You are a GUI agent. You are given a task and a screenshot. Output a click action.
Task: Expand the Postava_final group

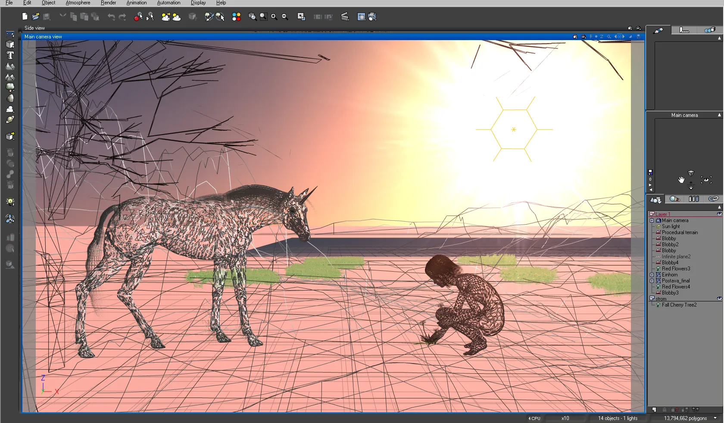click(x=652, y=281)
